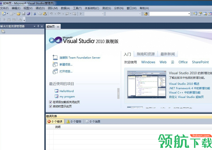Click the 连接到 Team Foundation Server link
The width and height of the screenshot is (212, 150).
tap(80, 58)
